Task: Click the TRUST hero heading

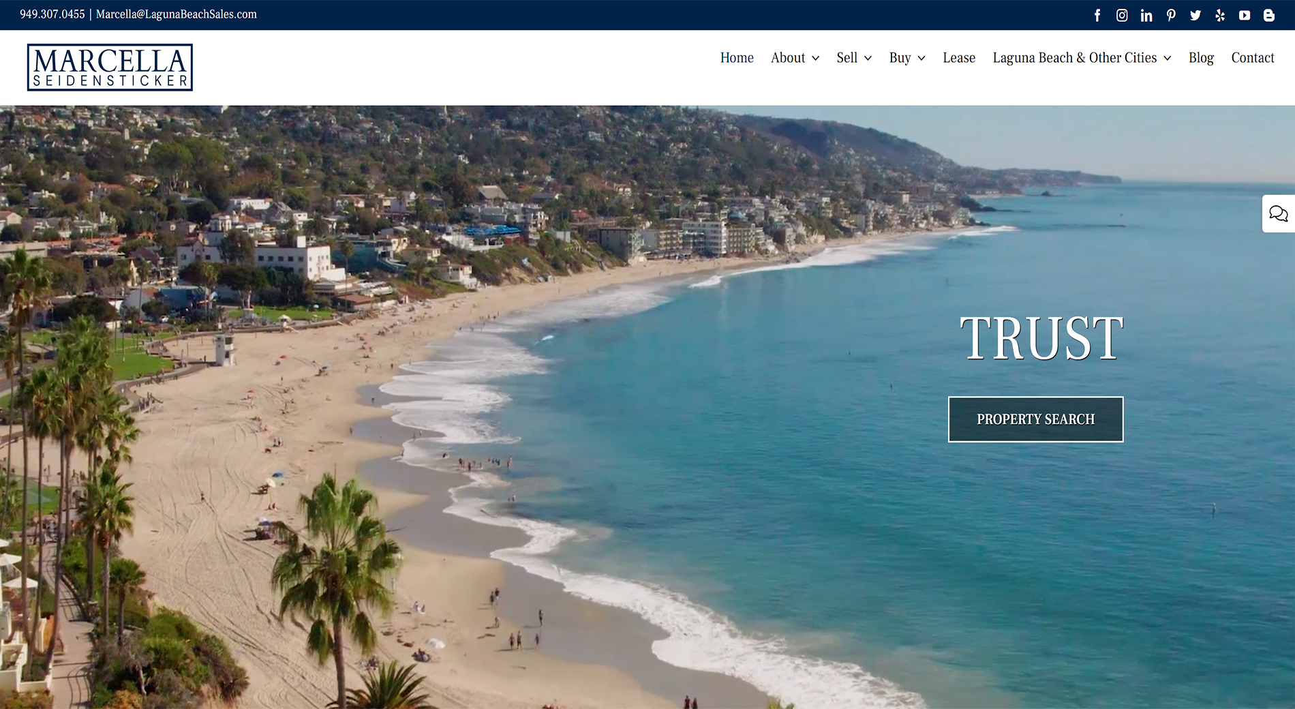Action: tap(1041, 338)
